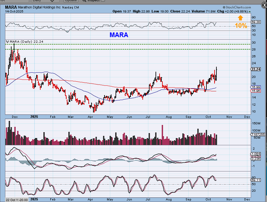
Task: Click the red moving average value '15.96'
Action: pos(256,91)
